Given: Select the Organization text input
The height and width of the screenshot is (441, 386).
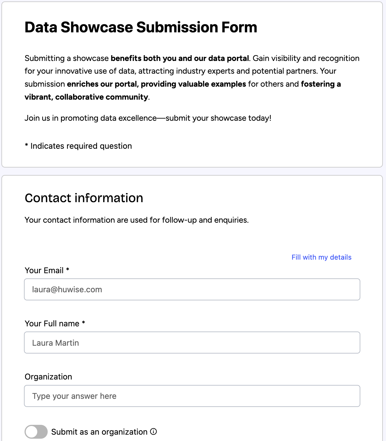Looking at the screenshot, I should (x=192, y=396).
